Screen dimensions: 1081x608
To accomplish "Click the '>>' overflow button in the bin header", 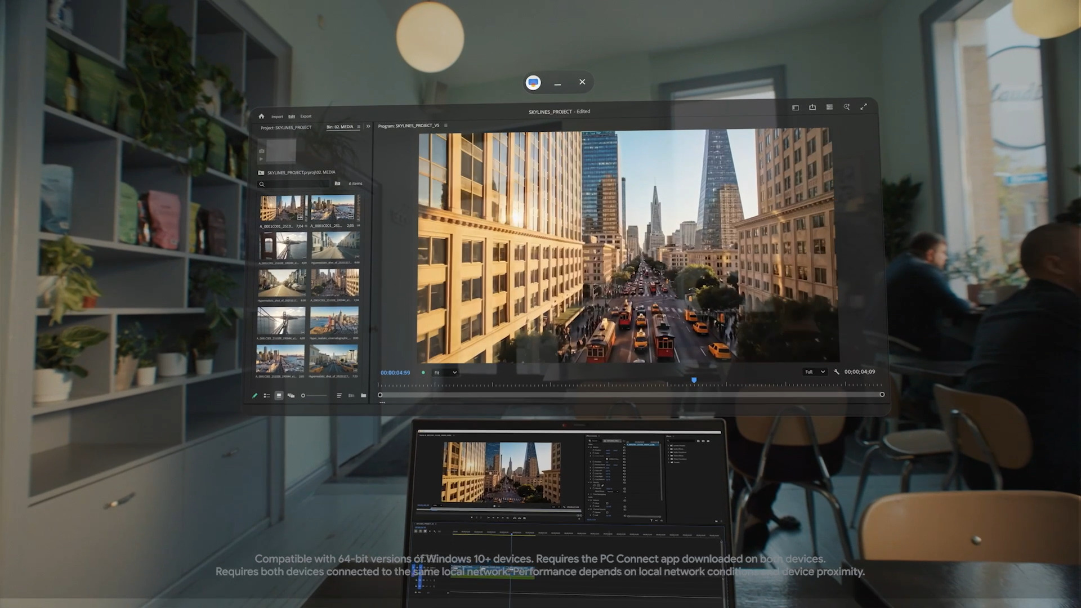I will click(x=368, y=127).
